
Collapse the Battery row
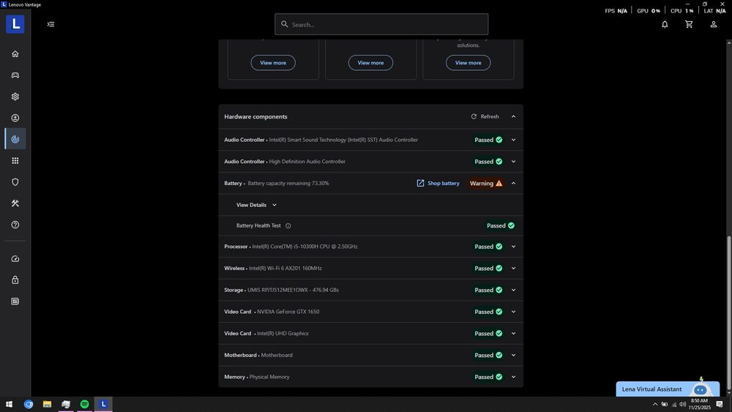tap(514, 184)
